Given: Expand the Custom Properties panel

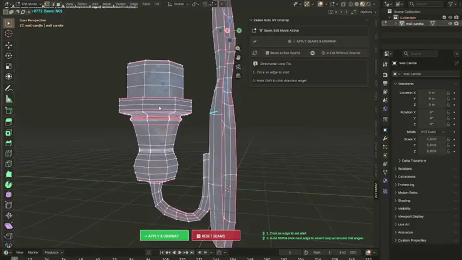Looking at the screenshot, I should [x=411, y=240].
